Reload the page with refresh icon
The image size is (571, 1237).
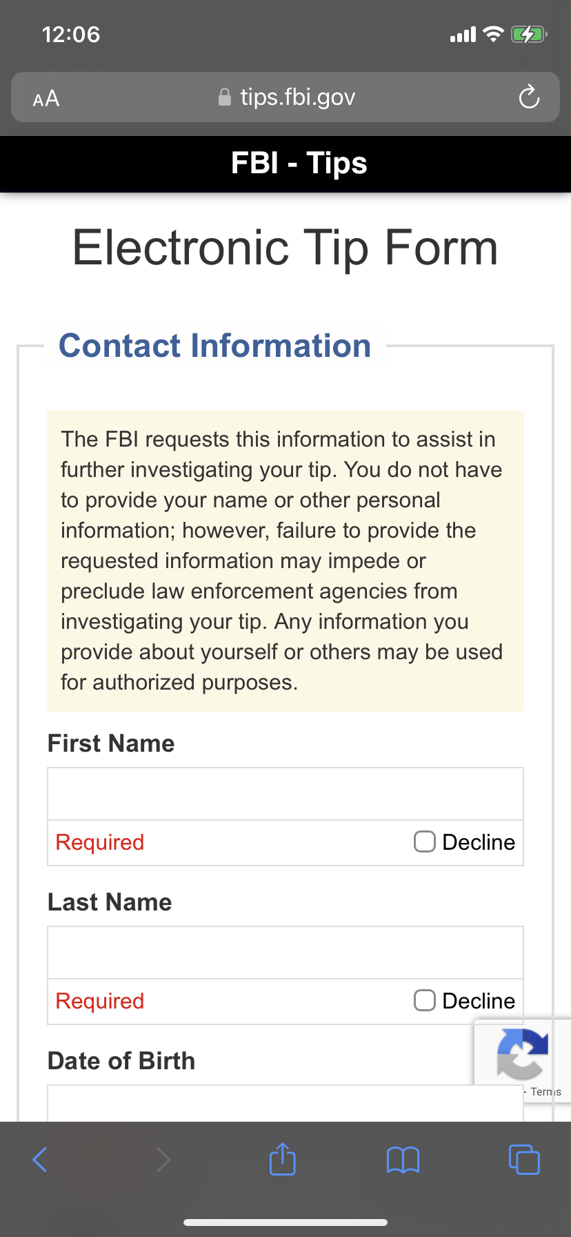coord(529,97)
